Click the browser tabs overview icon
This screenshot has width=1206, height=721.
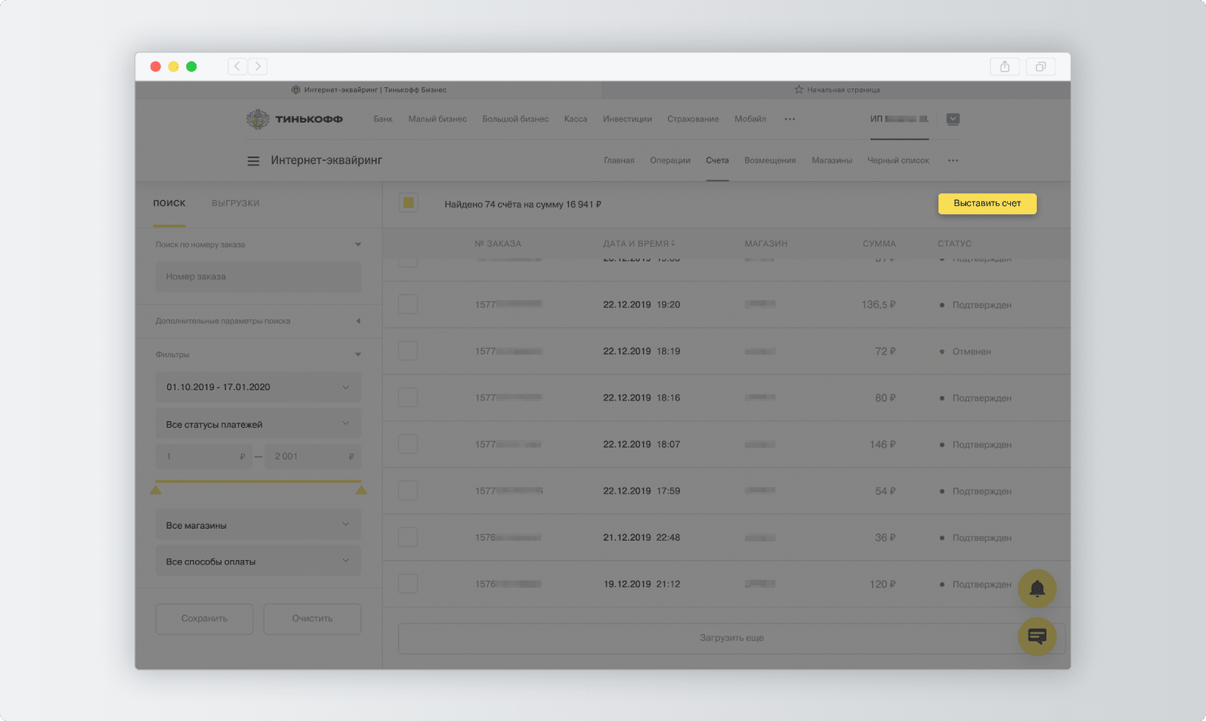tap(1040, 66)
